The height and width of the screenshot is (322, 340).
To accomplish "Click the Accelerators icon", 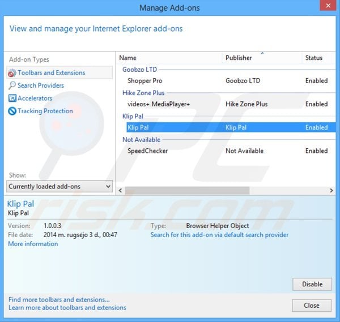I will coord(12,98).
